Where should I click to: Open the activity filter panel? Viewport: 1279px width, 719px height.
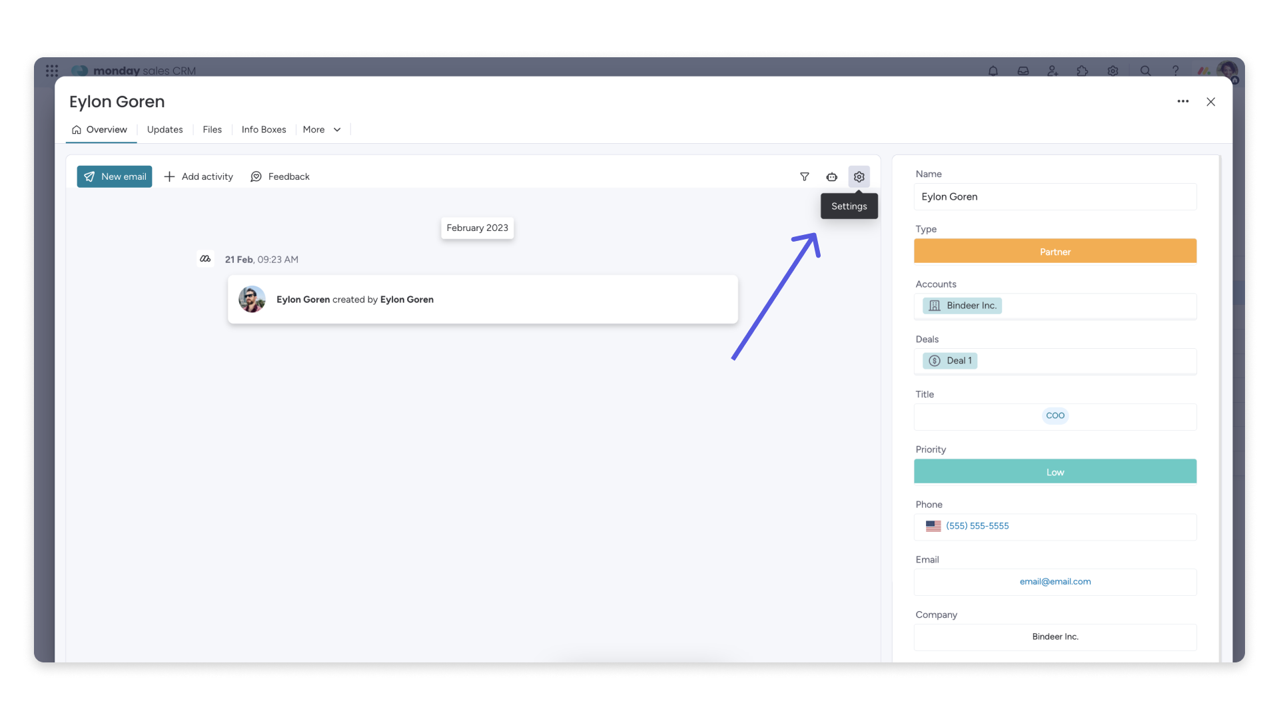click(805, 176)
